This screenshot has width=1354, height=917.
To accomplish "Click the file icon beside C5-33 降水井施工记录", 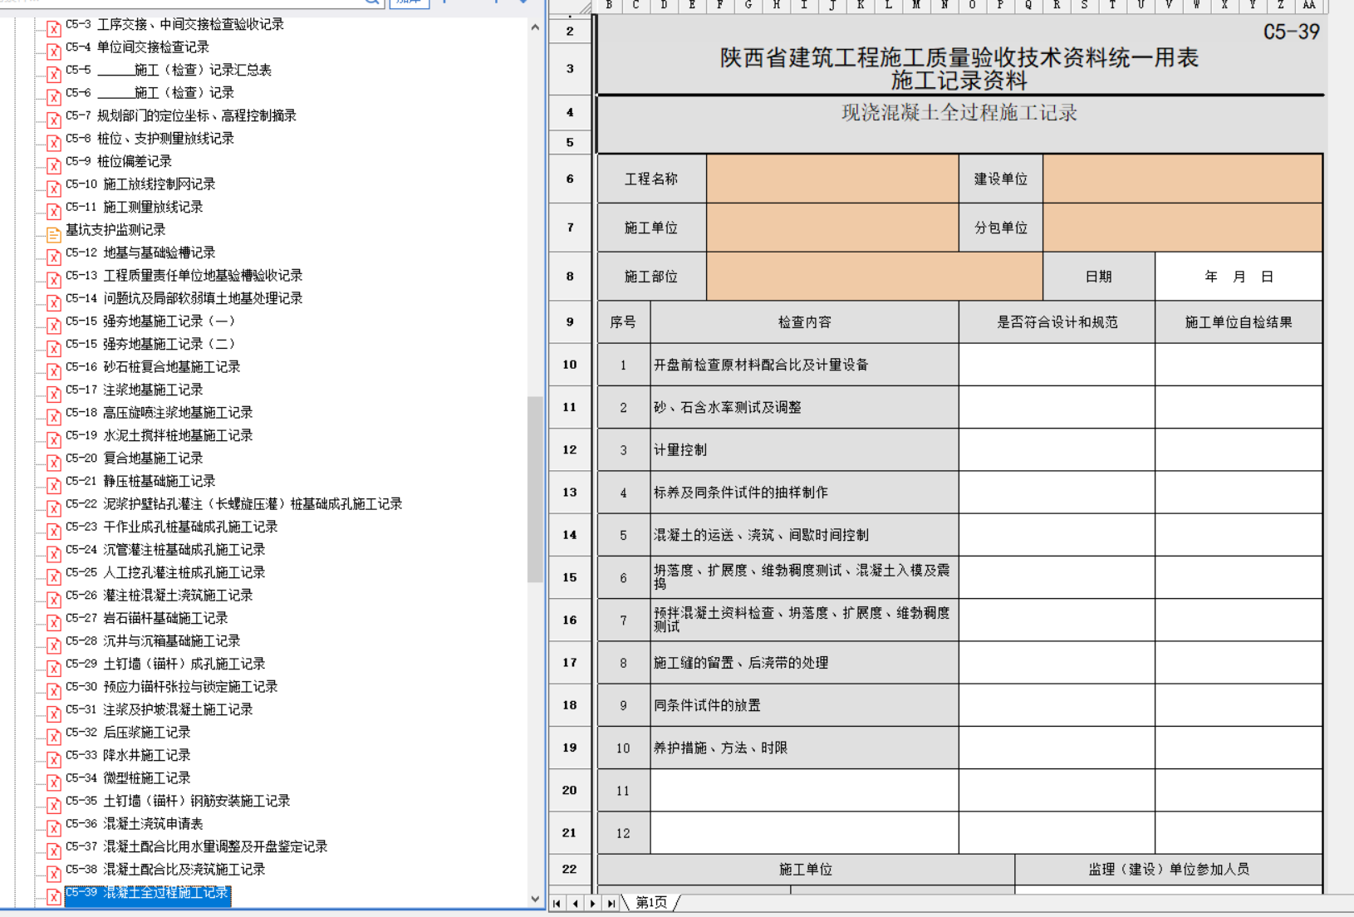I will click(x=54, y=759).
